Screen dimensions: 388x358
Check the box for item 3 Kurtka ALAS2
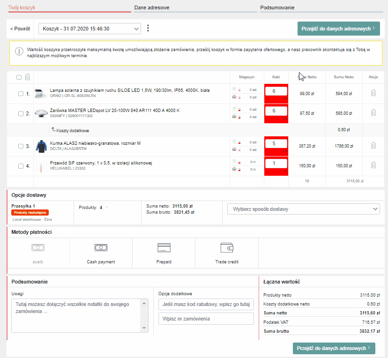click(21, 146)
